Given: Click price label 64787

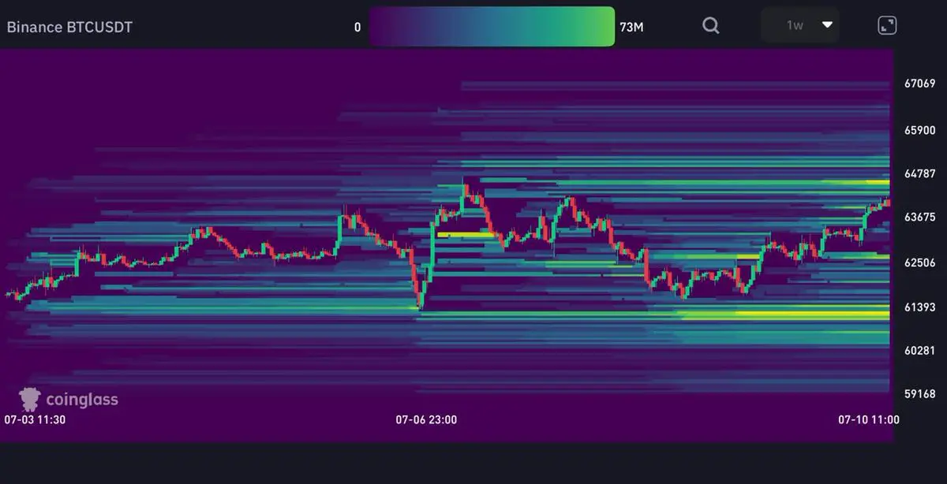Looking at the screenshot, I should pyautogui.click(x=920, y=173).
